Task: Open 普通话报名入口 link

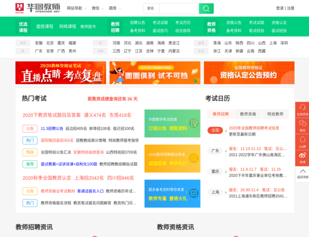Action: click(90, 191)
